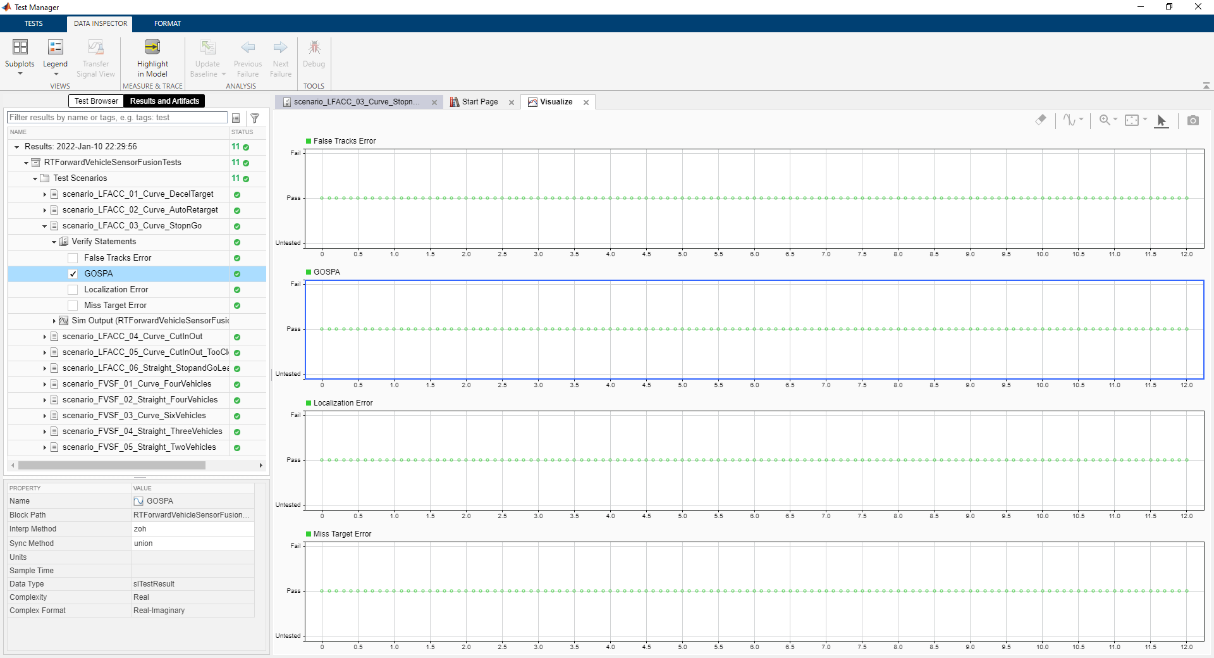Click the eraser clear plot icon
The width and height of the screenshot is (1214, 658).
tap(1040, 120)
